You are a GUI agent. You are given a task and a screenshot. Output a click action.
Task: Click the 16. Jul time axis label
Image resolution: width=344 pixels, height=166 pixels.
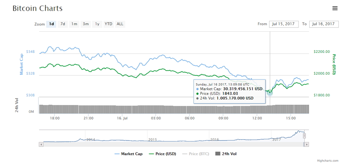pyautogui.click(x=122, y=118)
